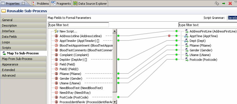Click the green endpoint dot beside Gender parameter
The height and width of the screenshot is (104, 237).
pos(176,50)
